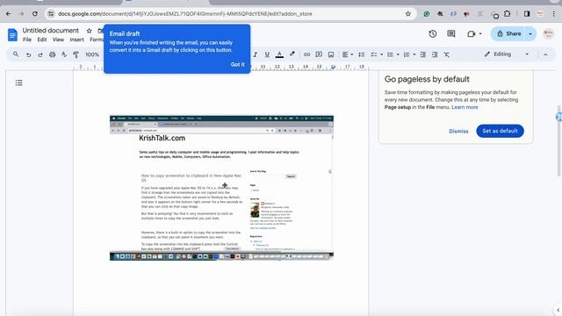
Task: Select the pasted screenshot image
Action: pyautogui.click(x=221, y=188)
